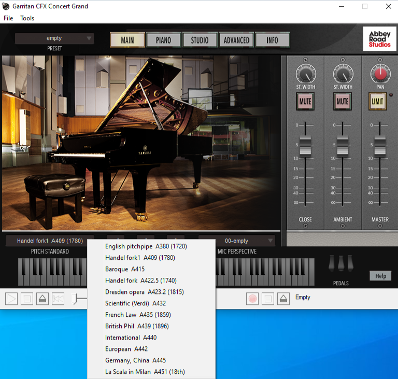Click the eject icon next to Empty label
398x379 pixels.
pos(283,299)
